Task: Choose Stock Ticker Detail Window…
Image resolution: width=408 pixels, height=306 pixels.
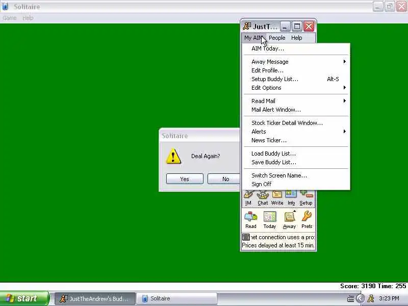Action: pos(296,123)
